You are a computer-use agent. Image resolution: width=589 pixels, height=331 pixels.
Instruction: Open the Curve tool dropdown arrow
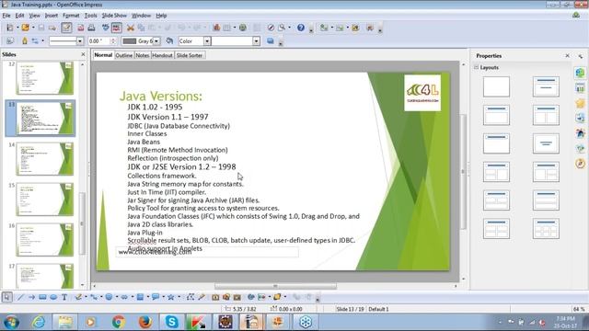[86, 297]
